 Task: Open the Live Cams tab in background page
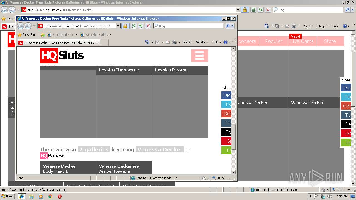[x=302, y=41]
